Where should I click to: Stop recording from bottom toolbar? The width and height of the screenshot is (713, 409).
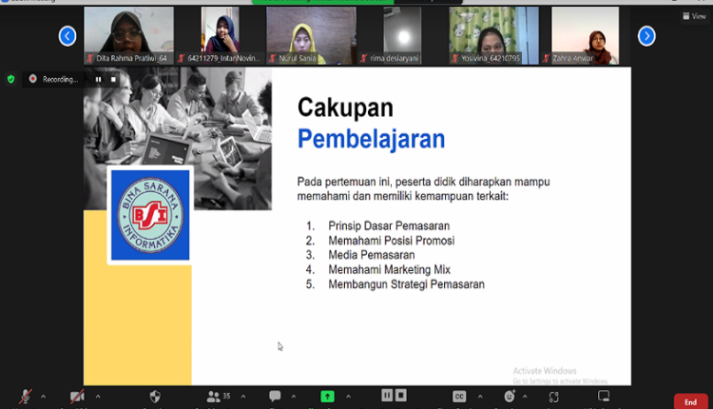[x=400, y=396]
